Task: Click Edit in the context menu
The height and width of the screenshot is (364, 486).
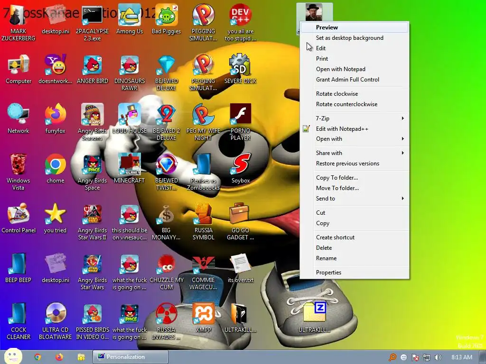Action: 355,48
